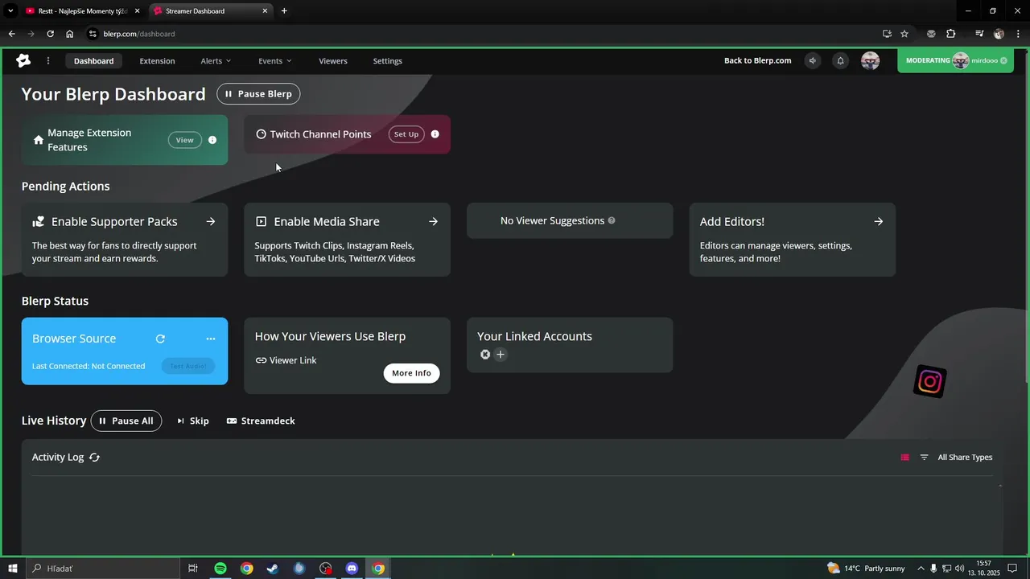Click the browser back button
The width and height of the screenshot is (1030, 579).
[11, 34]
